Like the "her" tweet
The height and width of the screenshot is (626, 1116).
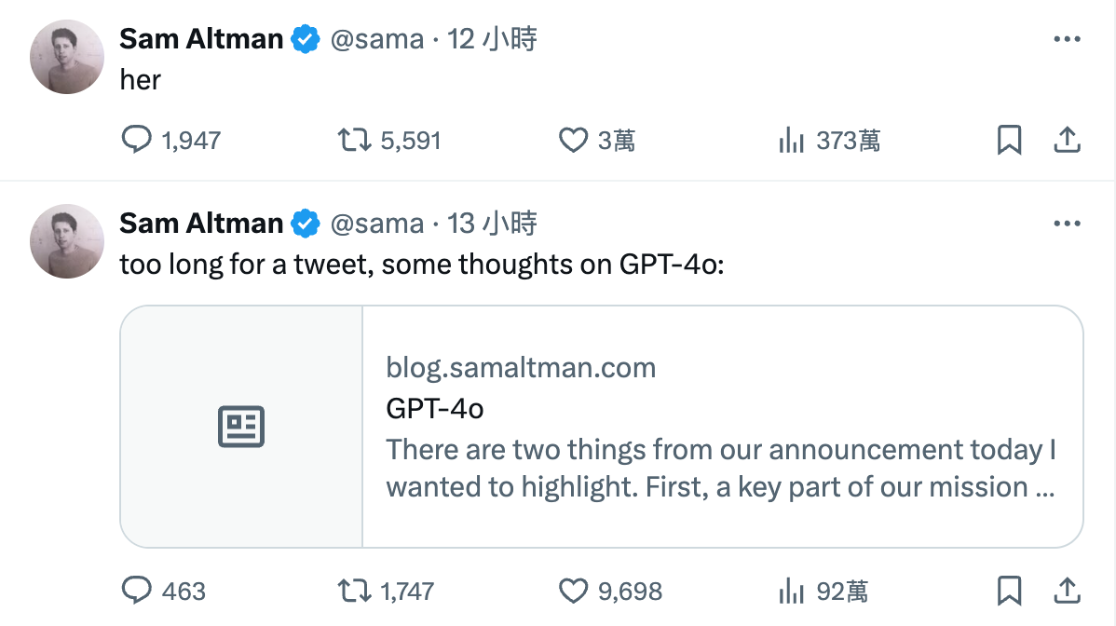[x=573, y=141]
